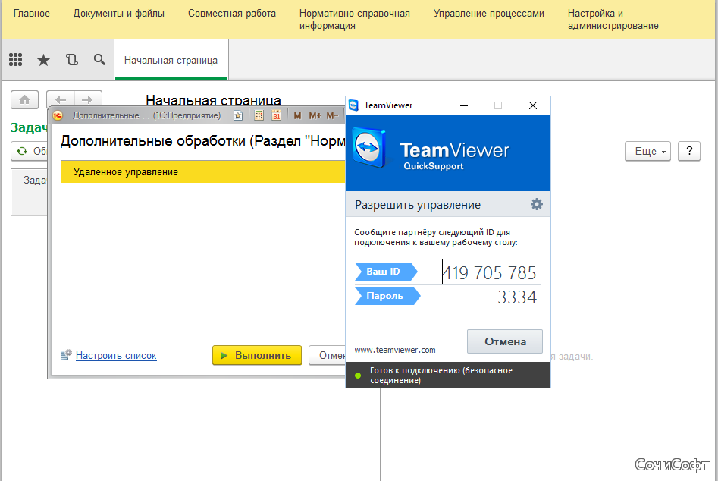
Task: Click the Отмена button in the additional processing dialog
Action: [327, 355]
